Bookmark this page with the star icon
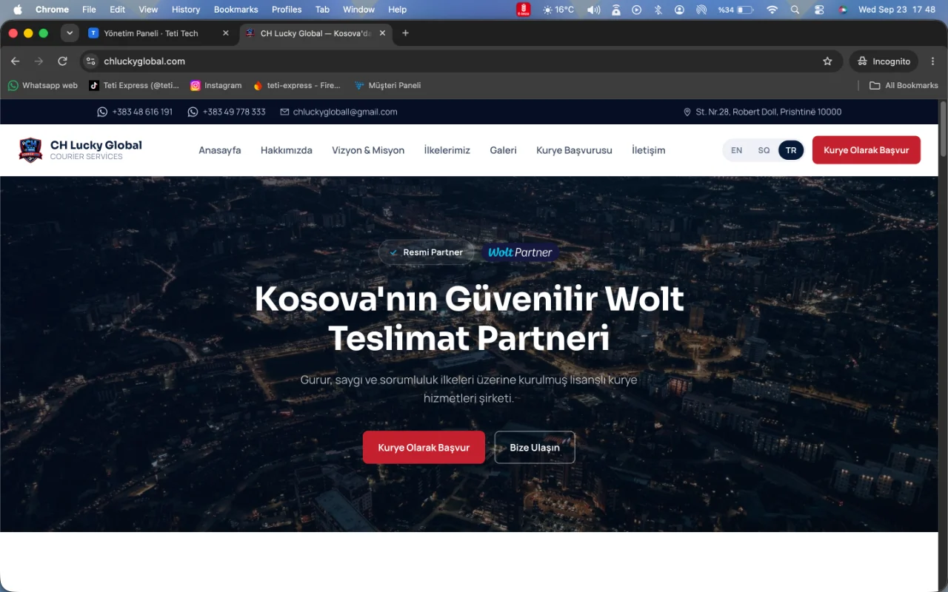Screen dimensions: 948x592 827,61
